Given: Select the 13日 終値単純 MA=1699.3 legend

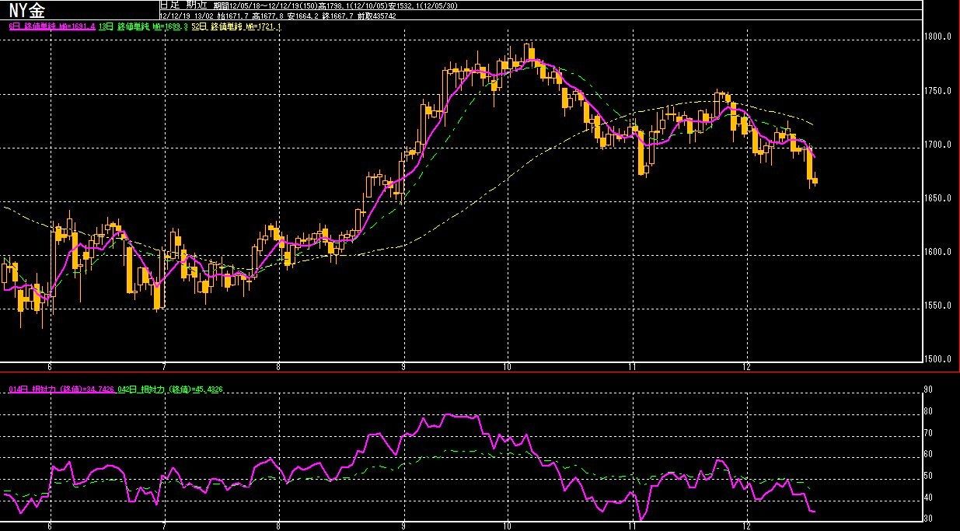Looking at the screenshot, I should click(144, 26).
